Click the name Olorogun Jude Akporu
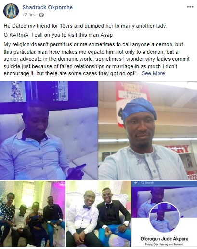Viewport: 197px width, 249px height. (164, 239)
